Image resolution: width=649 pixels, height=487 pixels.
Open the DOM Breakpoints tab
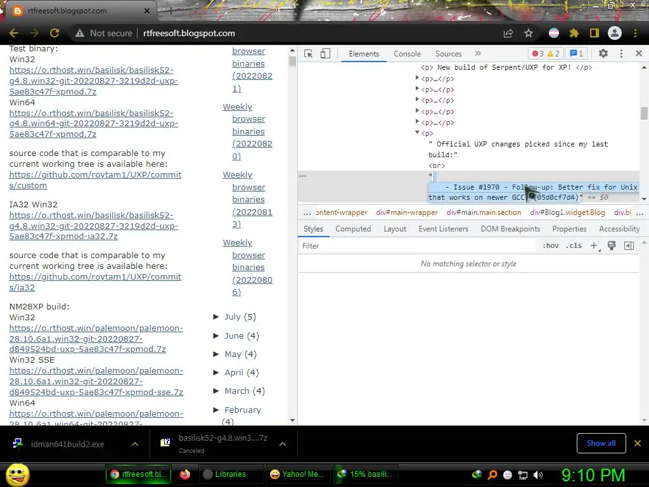[x=510, y=229]
